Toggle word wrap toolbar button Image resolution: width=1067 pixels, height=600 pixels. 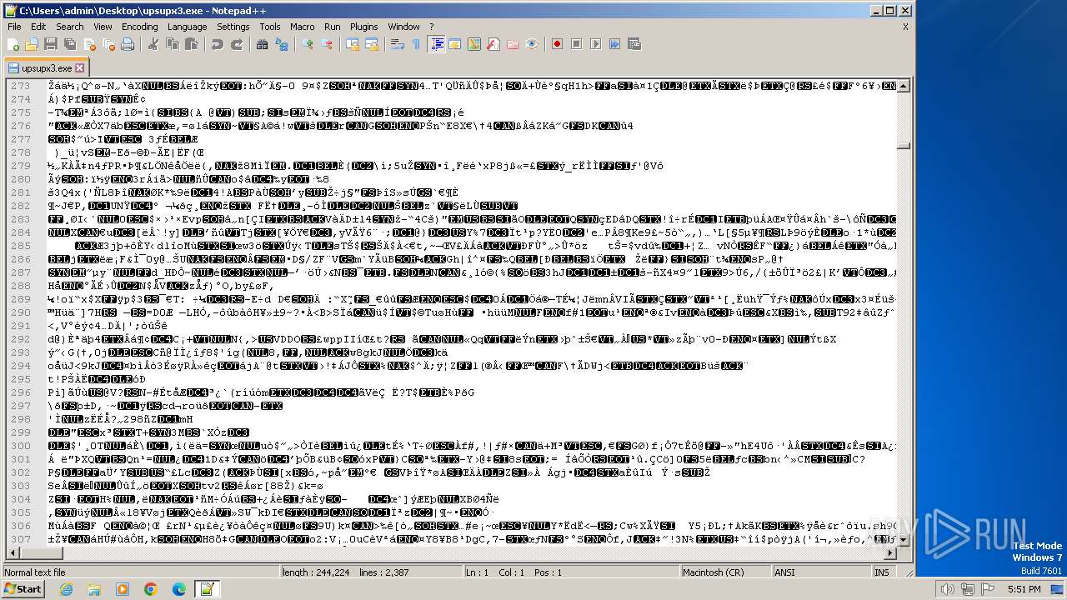(398, 44)
